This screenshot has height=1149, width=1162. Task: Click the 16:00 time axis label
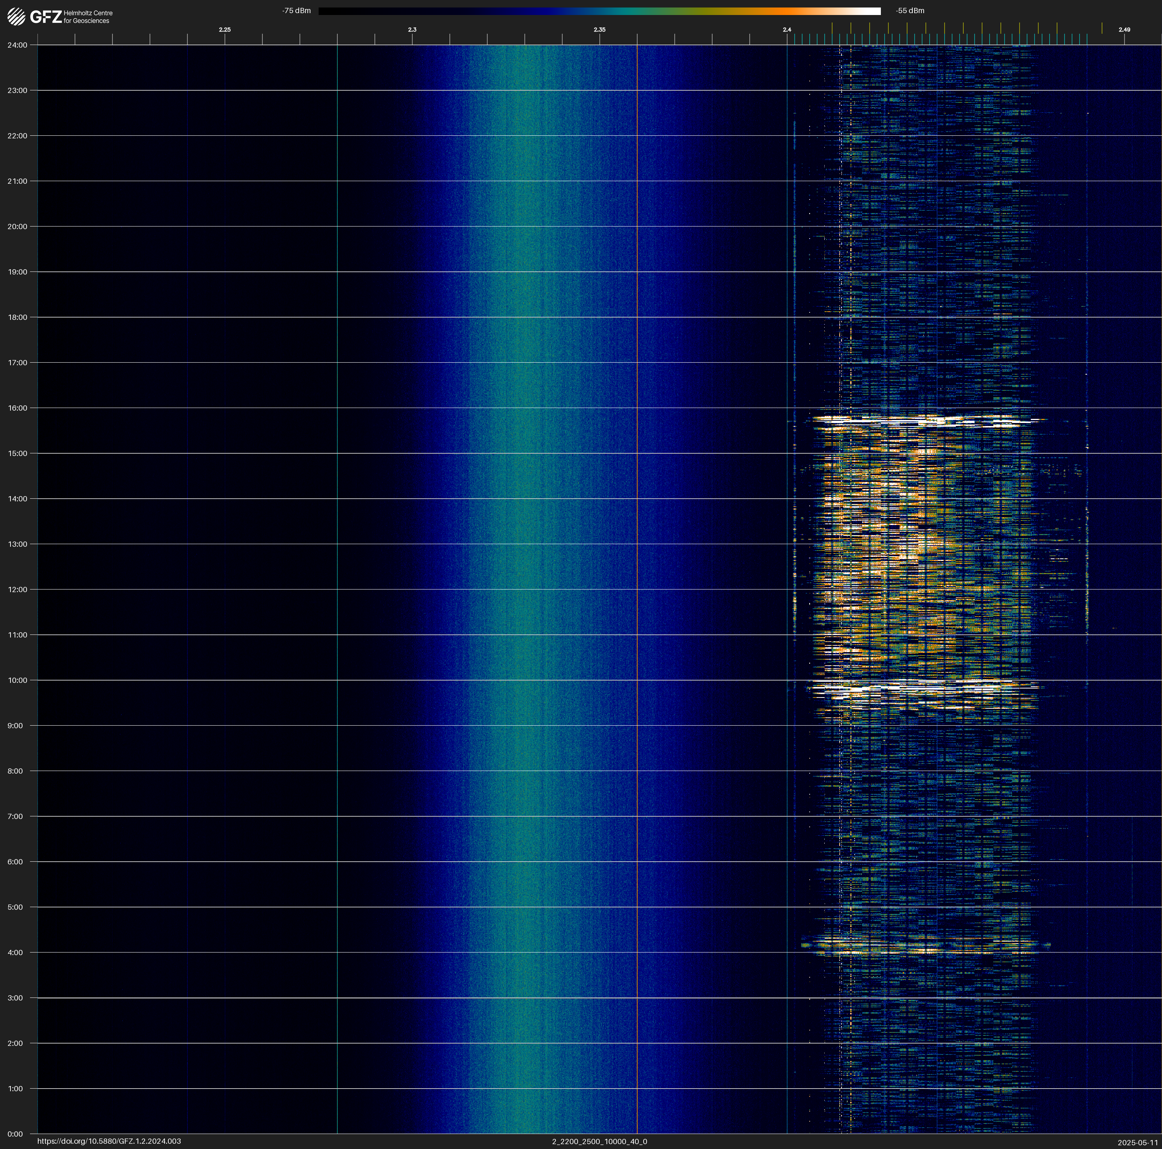pos(18,408)
